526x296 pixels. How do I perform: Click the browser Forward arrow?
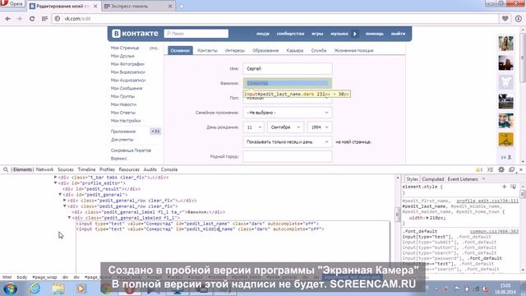point(20,18)
